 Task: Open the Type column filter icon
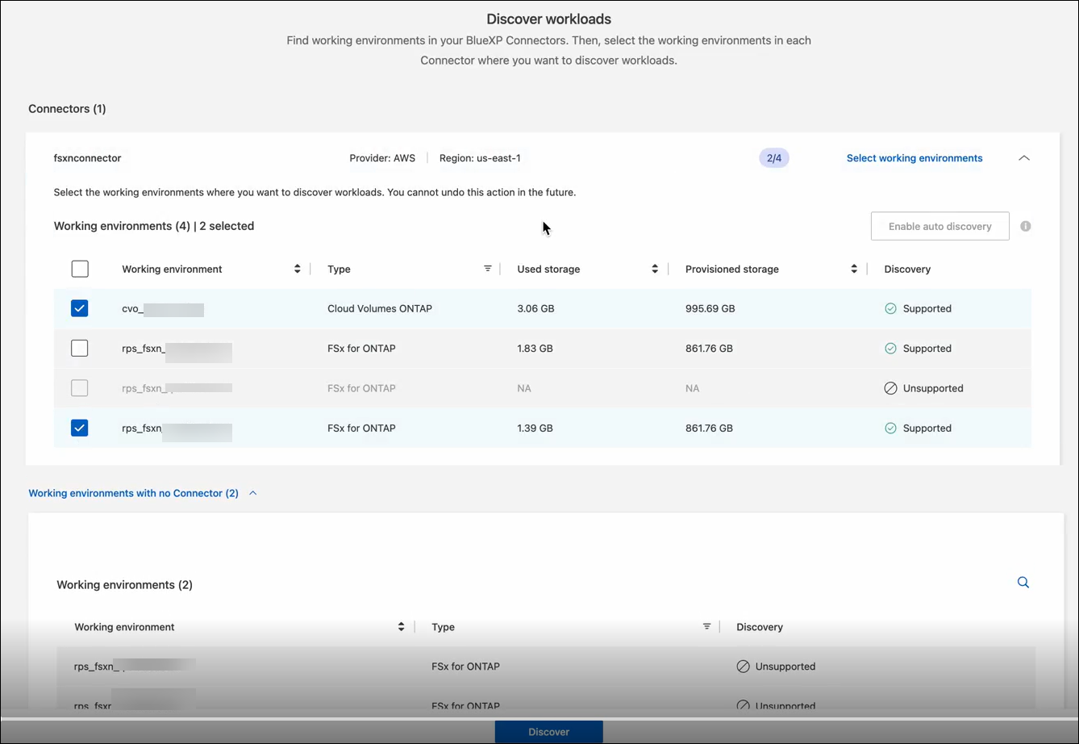488,269
